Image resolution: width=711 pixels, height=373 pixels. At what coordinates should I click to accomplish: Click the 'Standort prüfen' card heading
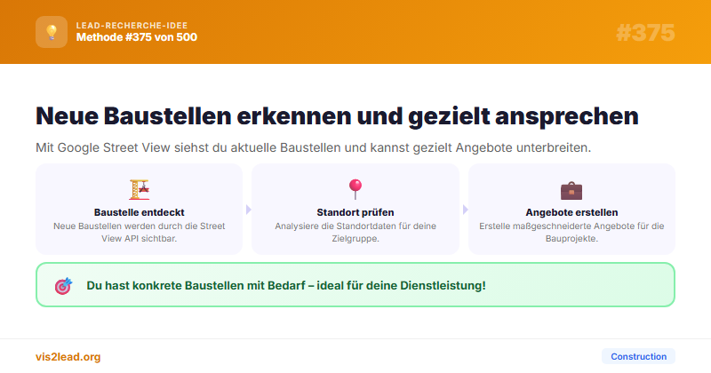coord(355,212)
